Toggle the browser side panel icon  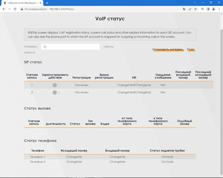(208, 9)
